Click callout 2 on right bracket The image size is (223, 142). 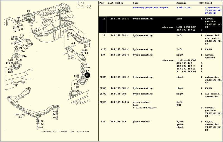[x=64, y=54]
